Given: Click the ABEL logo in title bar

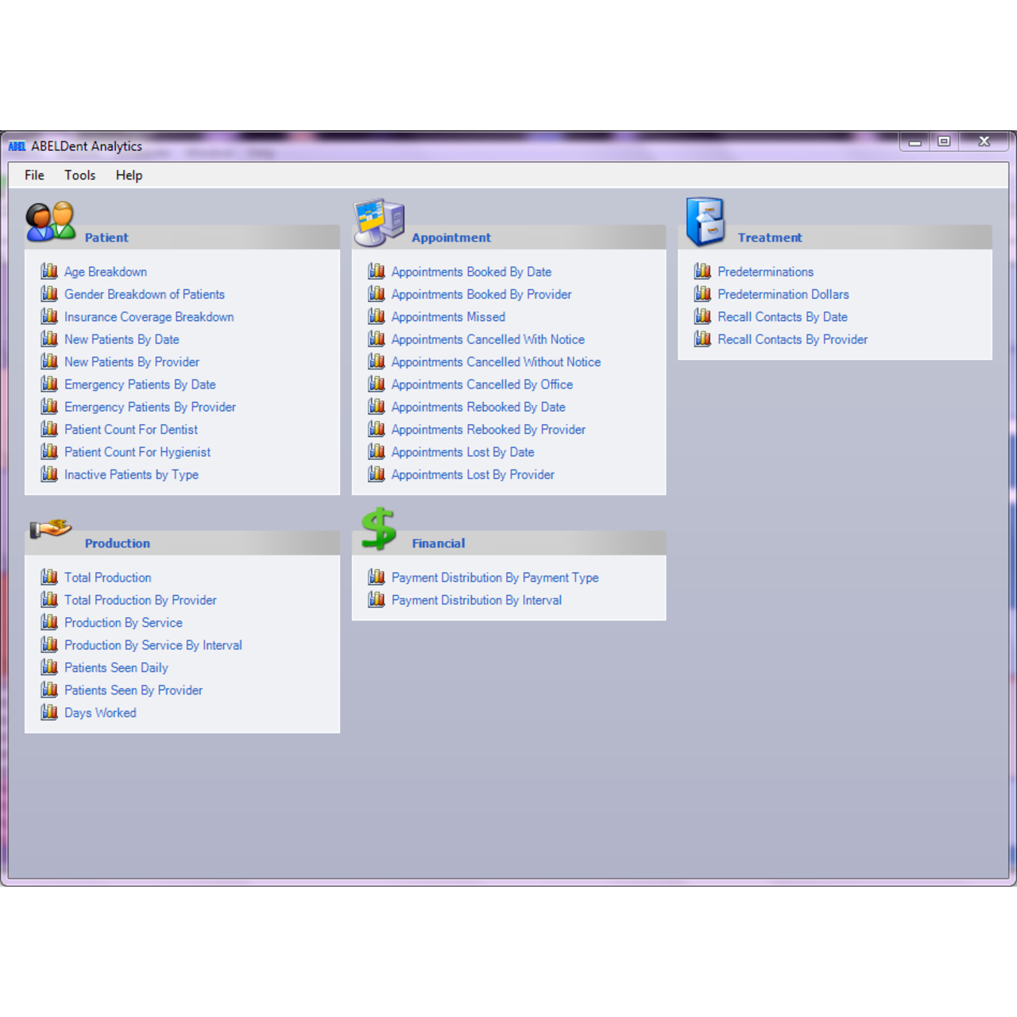Looking at the screenshot, I should click(x=17, y=146).
